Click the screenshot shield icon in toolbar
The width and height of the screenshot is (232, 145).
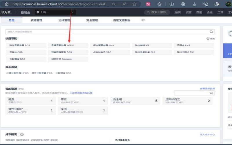coord(217,4)
